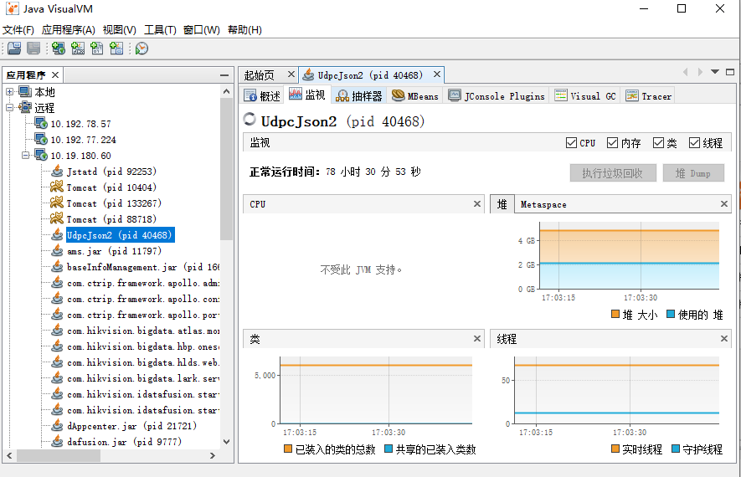
Task: Click the clock-shaped toolbar icon
Action: [142, 49]
